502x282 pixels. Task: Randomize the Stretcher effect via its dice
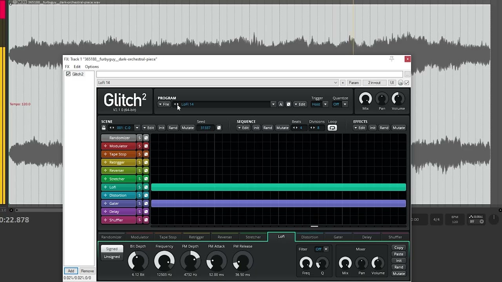(146, 179)
